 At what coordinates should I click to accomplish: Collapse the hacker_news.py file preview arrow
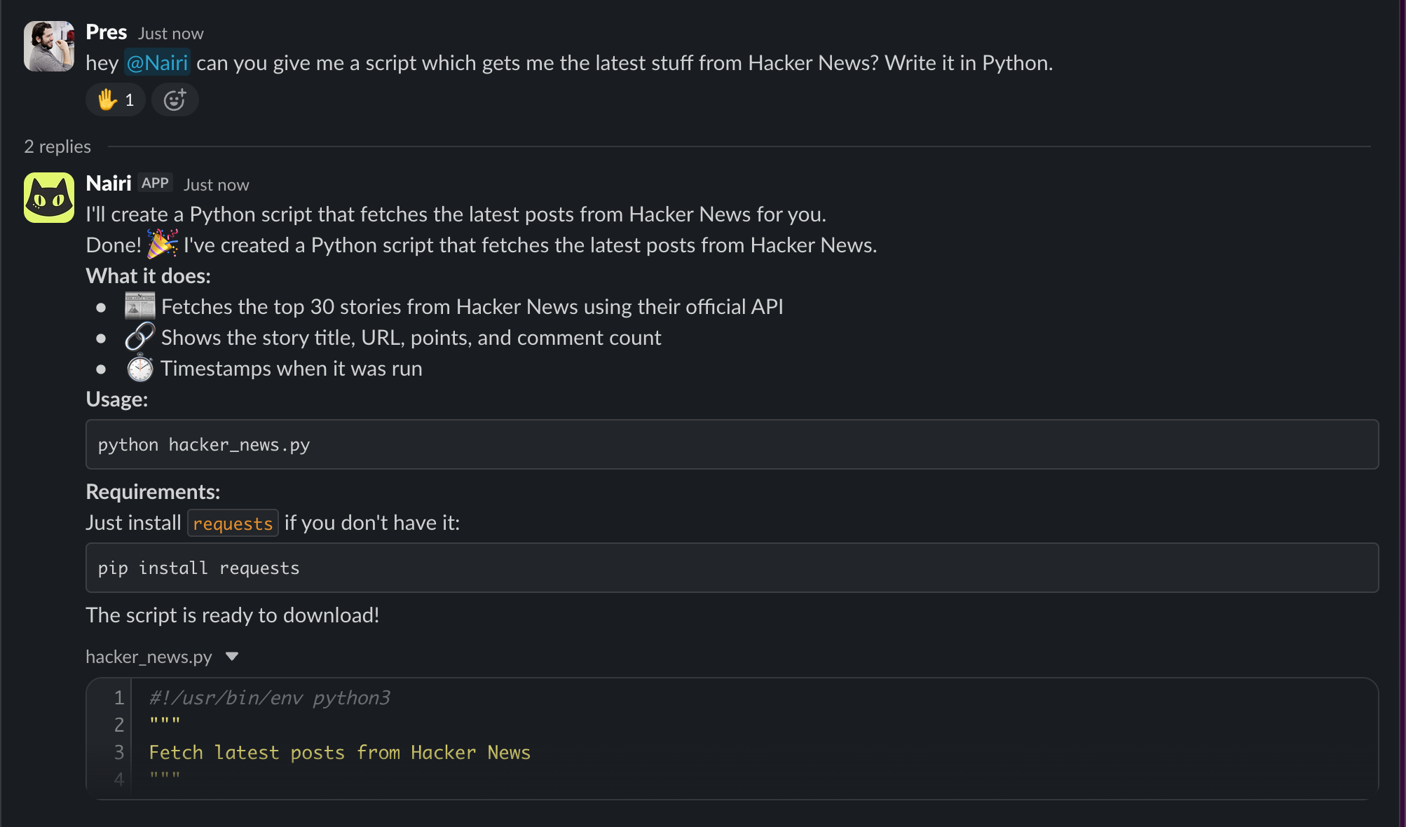[x=232, y=657]
